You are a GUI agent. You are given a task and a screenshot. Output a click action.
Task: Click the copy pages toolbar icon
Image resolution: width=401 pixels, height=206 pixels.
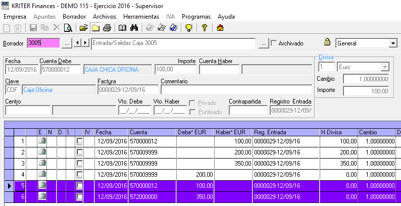coord(45,28)
